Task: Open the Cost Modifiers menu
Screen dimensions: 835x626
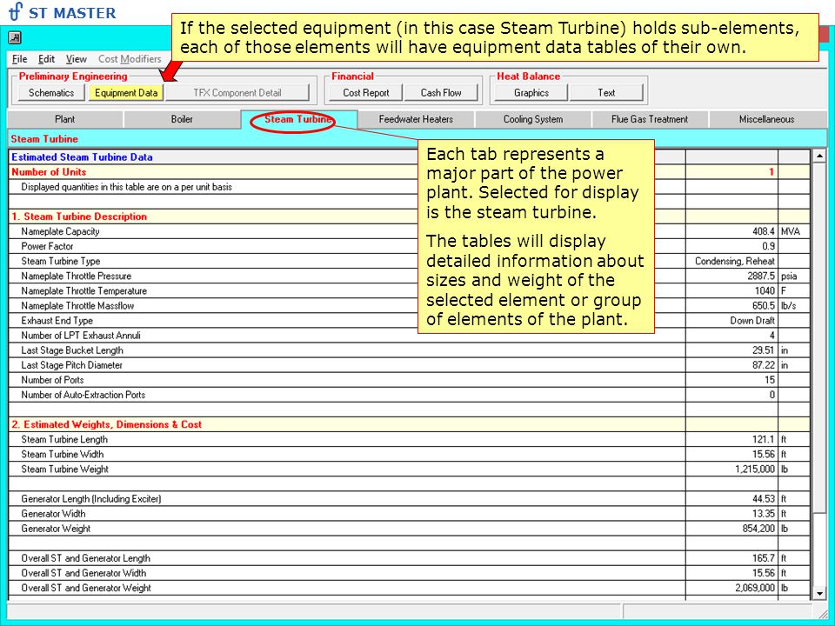Action: coord(130,59)
